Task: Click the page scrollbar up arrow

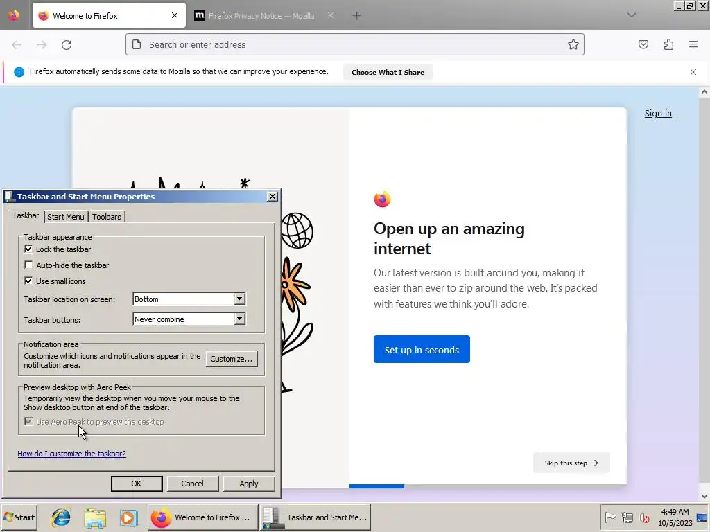Action: click(x=704, y=92)
